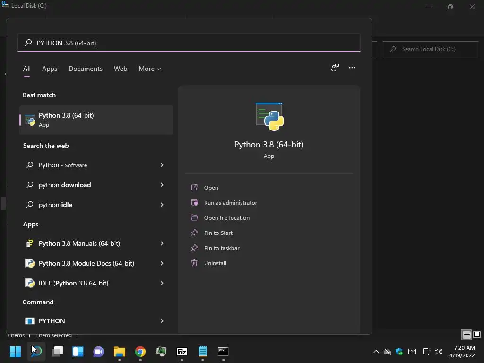
Task: Open the Notepad taskbar icon
Action: 202,352
